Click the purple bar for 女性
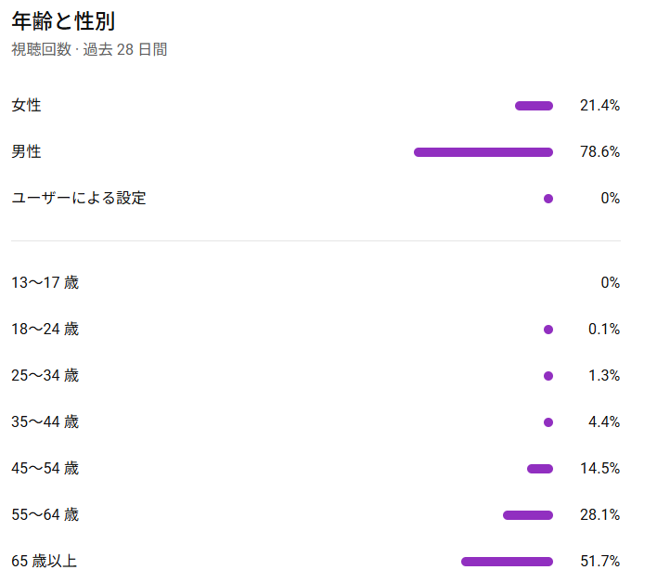 (x=534, y=106)
